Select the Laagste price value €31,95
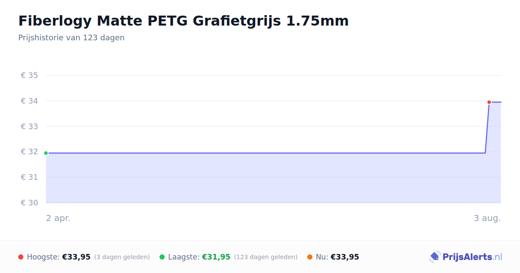Screen dimensions: 520x273 point(216,257)
